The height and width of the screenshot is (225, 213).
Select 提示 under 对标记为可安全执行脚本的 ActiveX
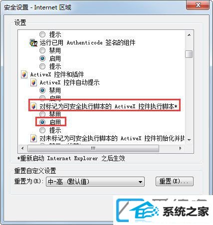tap(42, 130)
